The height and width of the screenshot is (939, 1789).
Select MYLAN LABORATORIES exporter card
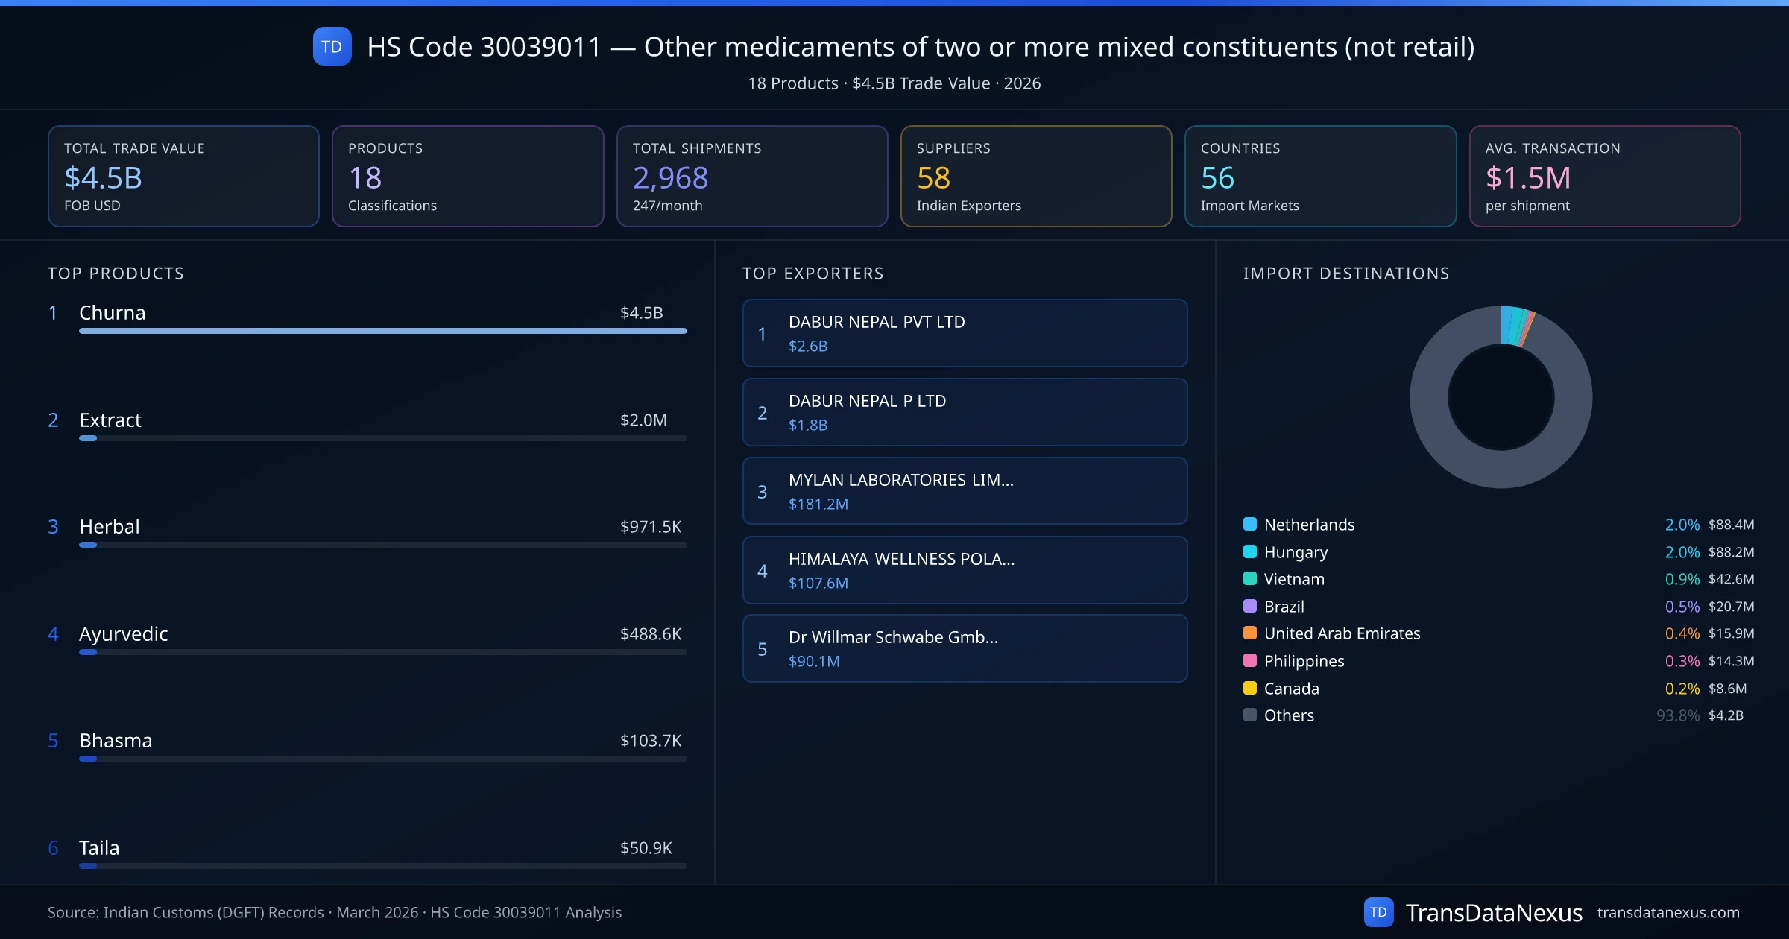point(965,491)
